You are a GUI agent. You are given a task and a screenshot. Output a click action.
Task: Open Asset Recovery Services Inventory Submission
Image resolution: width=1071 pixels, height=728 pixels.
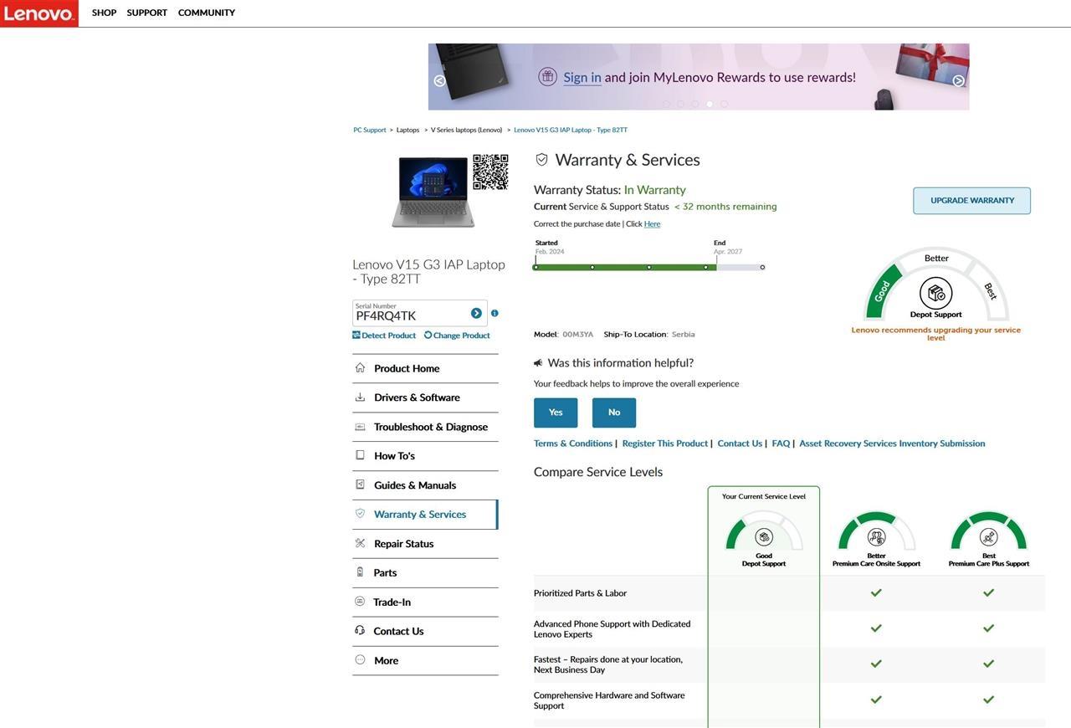(892, 443)
